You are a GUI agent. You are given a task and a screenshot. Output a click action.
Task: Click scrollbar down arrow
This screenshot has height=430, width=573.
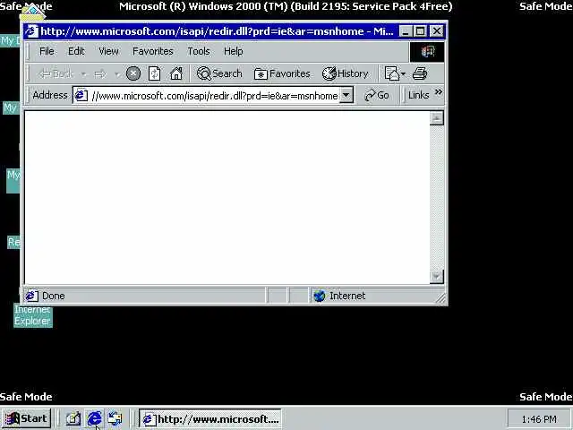436,277
